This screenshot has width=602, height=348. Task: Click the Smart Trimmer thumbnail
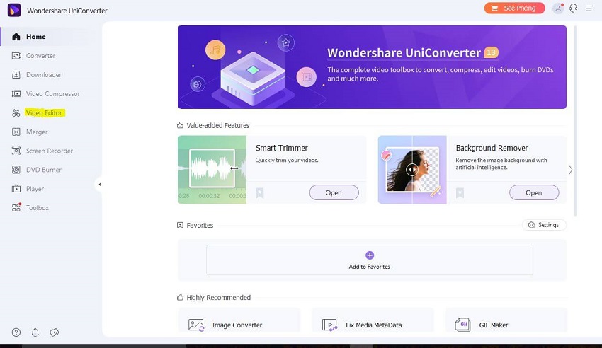(212, 169)
